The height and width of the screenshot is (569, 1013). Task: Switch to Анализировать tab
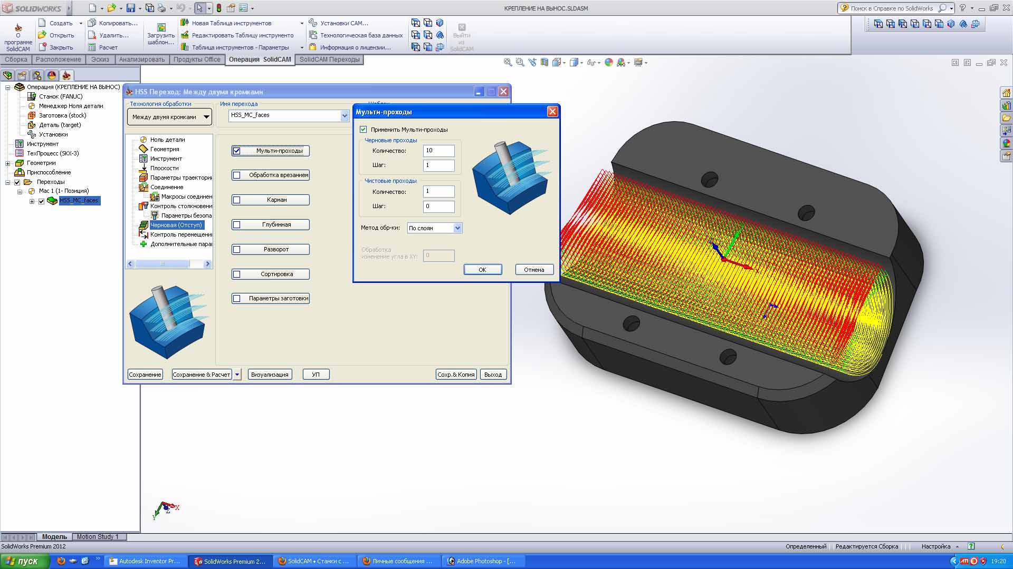(141, 60)
